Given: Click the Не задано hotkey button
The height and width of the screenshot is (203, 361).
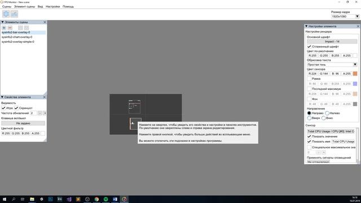Looking at the screenshot, I should pyautogui.click(x=23, y=123).
